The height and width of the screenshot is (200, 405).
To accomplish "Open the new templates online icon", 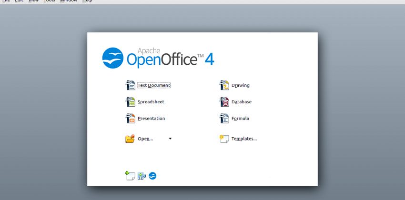I will tap(130, 176).
